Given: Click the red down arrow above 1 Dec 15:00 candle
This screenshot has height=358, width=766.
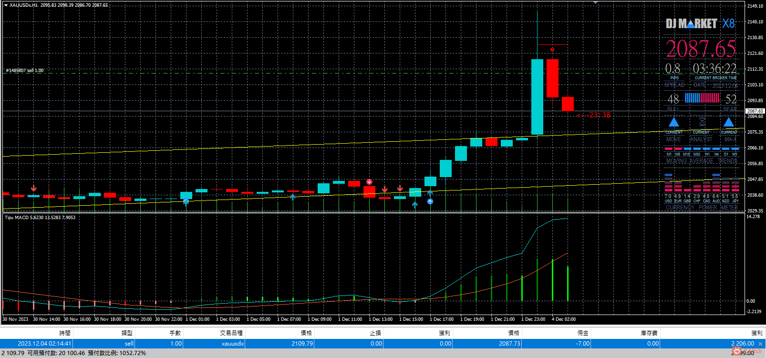Looking at the screenshot, I should [x=400, y=189].
